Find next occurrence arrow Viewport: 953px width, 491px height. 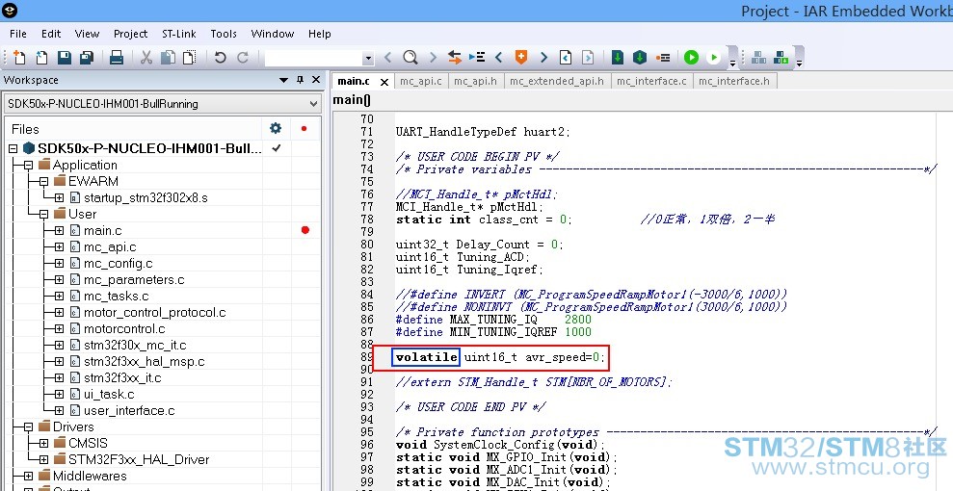tap(433, 58)
